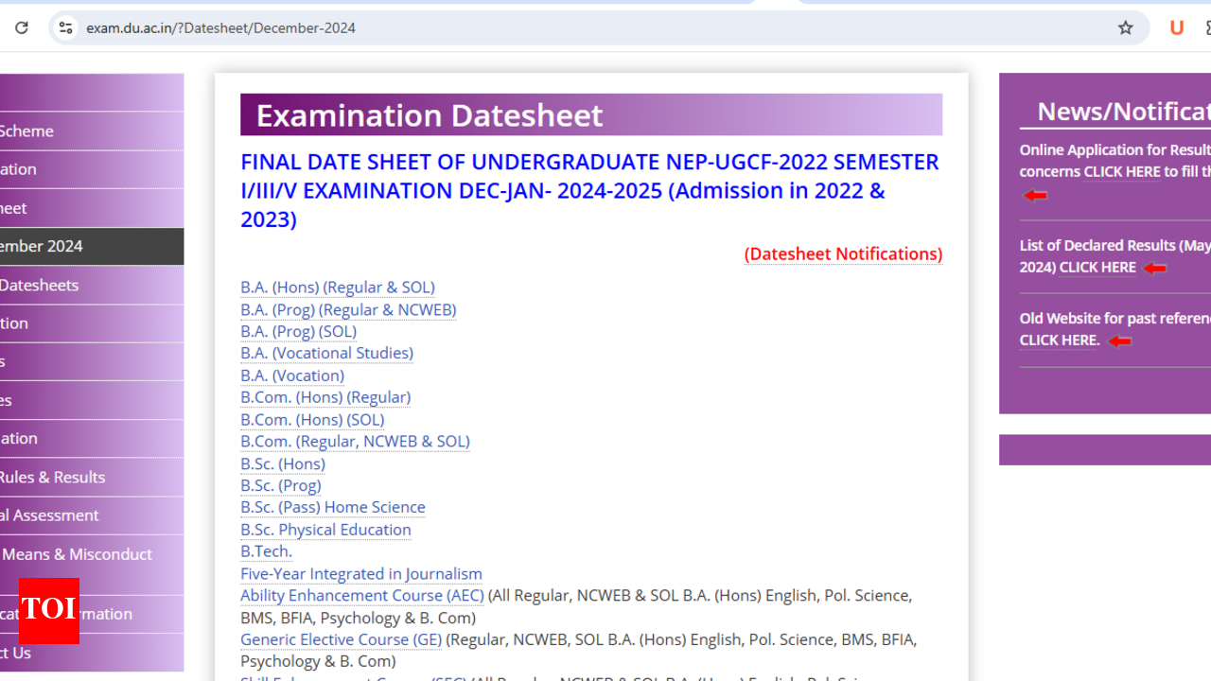Select December 2024 sidebar menu item
Viewport: 1211px width, 681px height.
point(57,246)
